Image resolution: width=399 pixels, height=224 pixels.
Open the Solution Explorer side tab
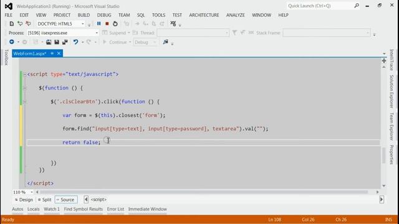[x=392, y=91]
